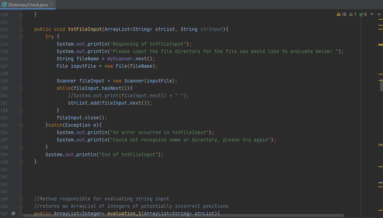Click the fold end marker on line 160
This screenshot has height=218, width=383.
[x=21, y=162]
